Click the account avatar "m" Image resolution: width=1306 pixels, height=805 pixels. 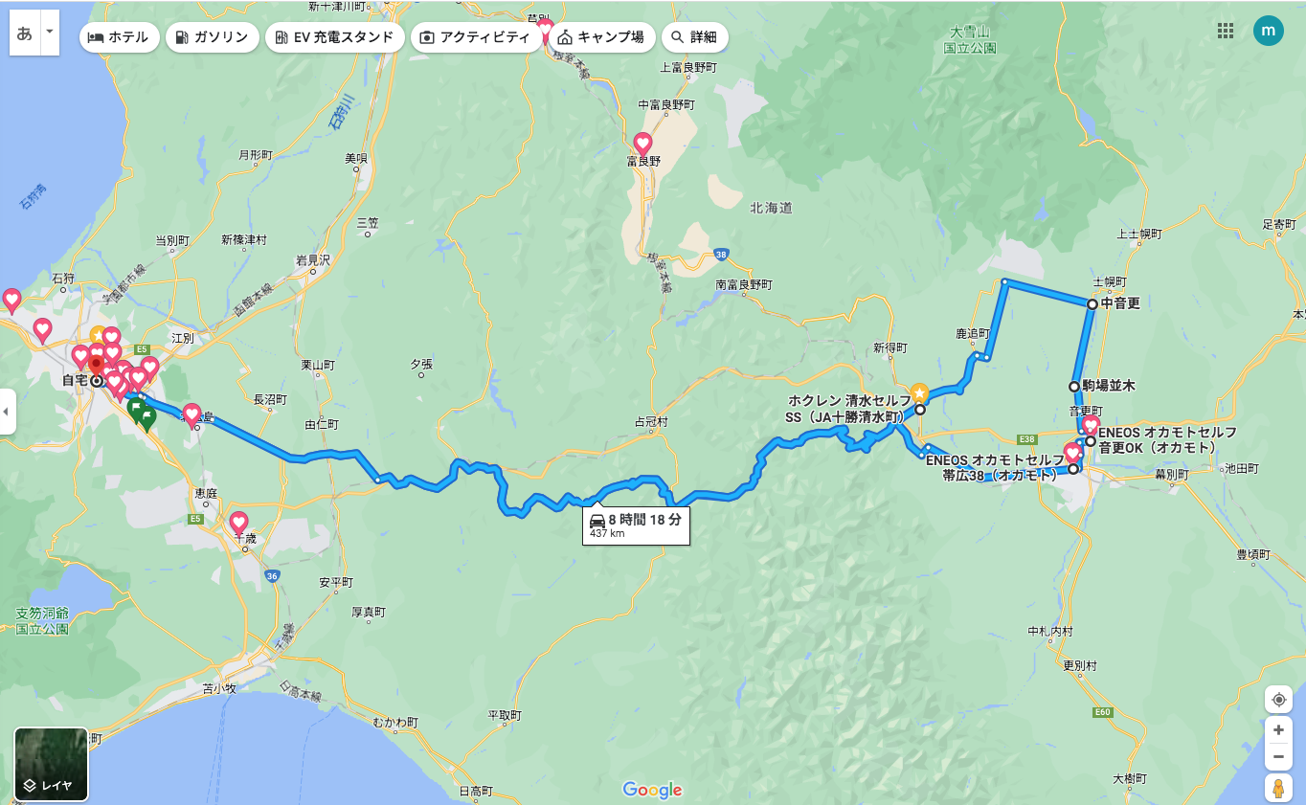tap(1269, 31)
